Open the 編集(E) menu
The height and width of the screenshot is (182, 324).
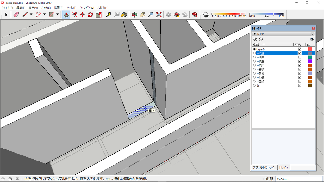pos(21,8)
